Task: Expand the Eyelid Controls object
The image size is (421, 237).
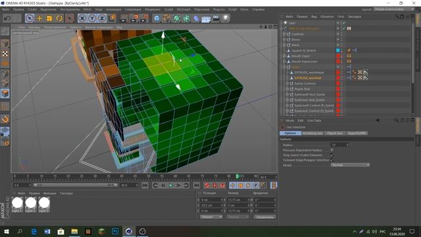Action: 287,84
